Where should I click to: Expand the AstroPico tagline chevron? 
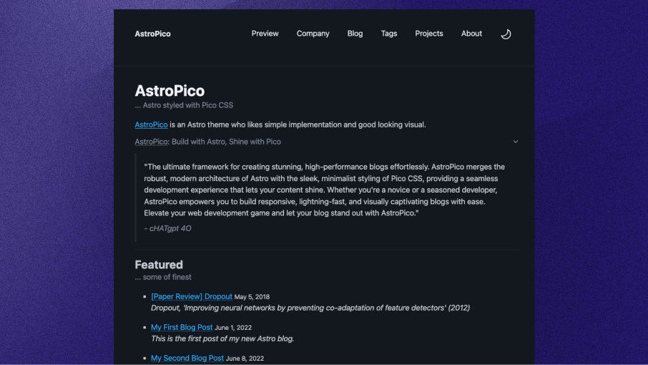coord(516,142)
